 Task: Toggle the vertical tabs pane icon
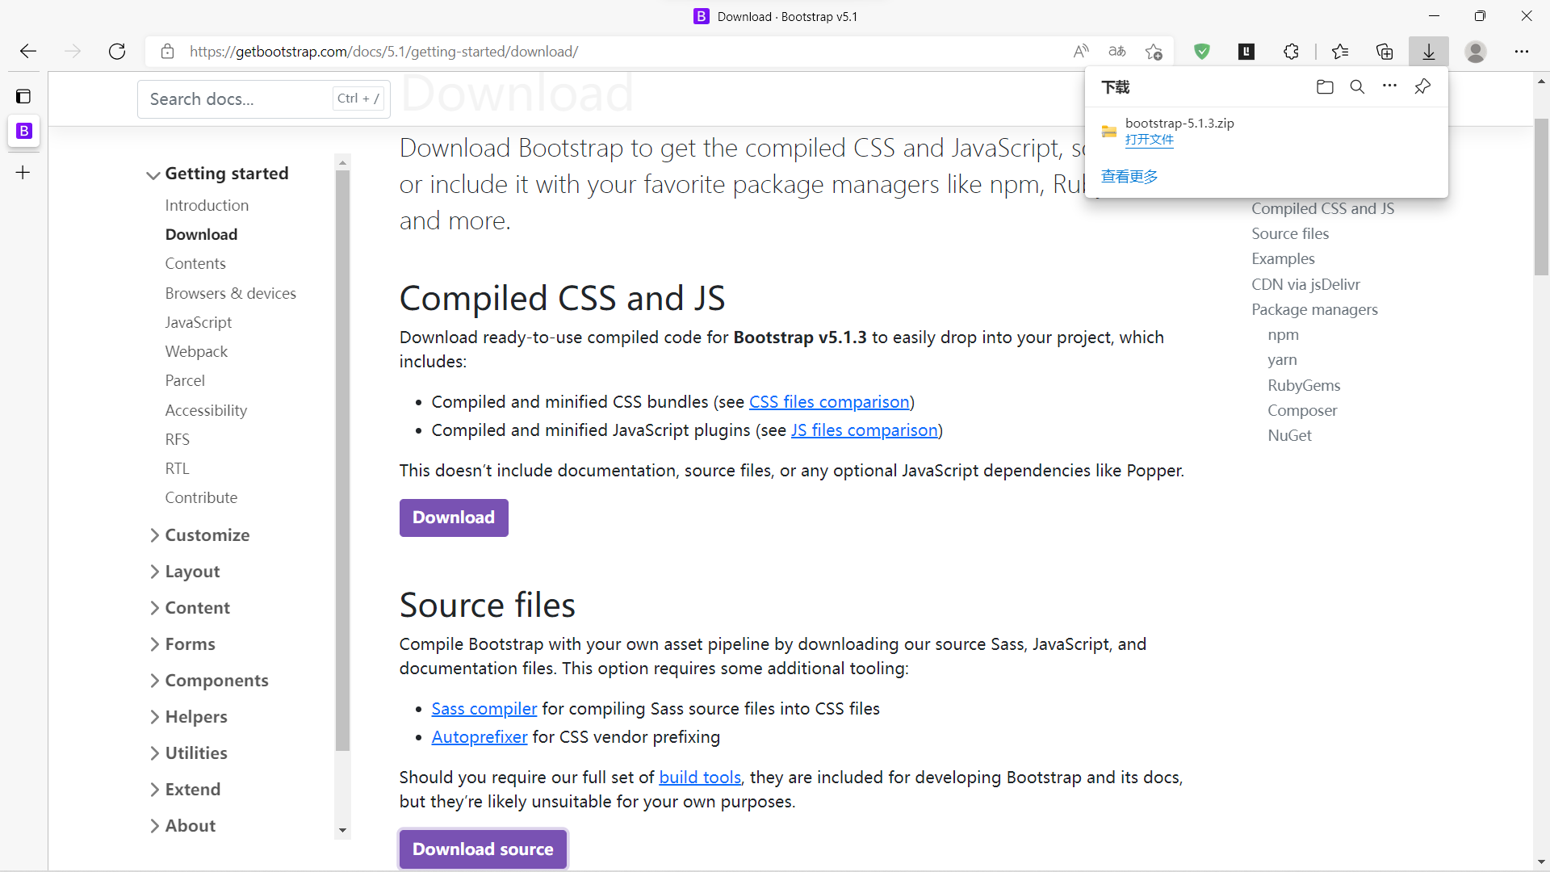[23, 97]
